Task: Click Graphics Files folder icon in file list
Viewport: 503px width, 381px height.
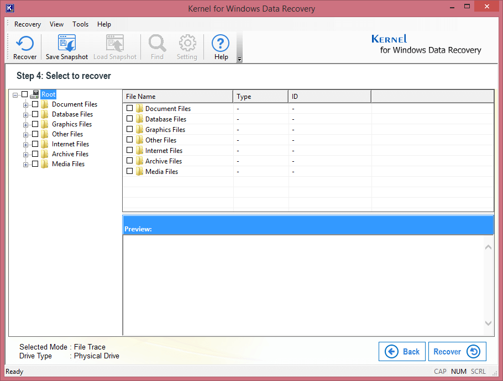Action: click(x=139, y=129)
